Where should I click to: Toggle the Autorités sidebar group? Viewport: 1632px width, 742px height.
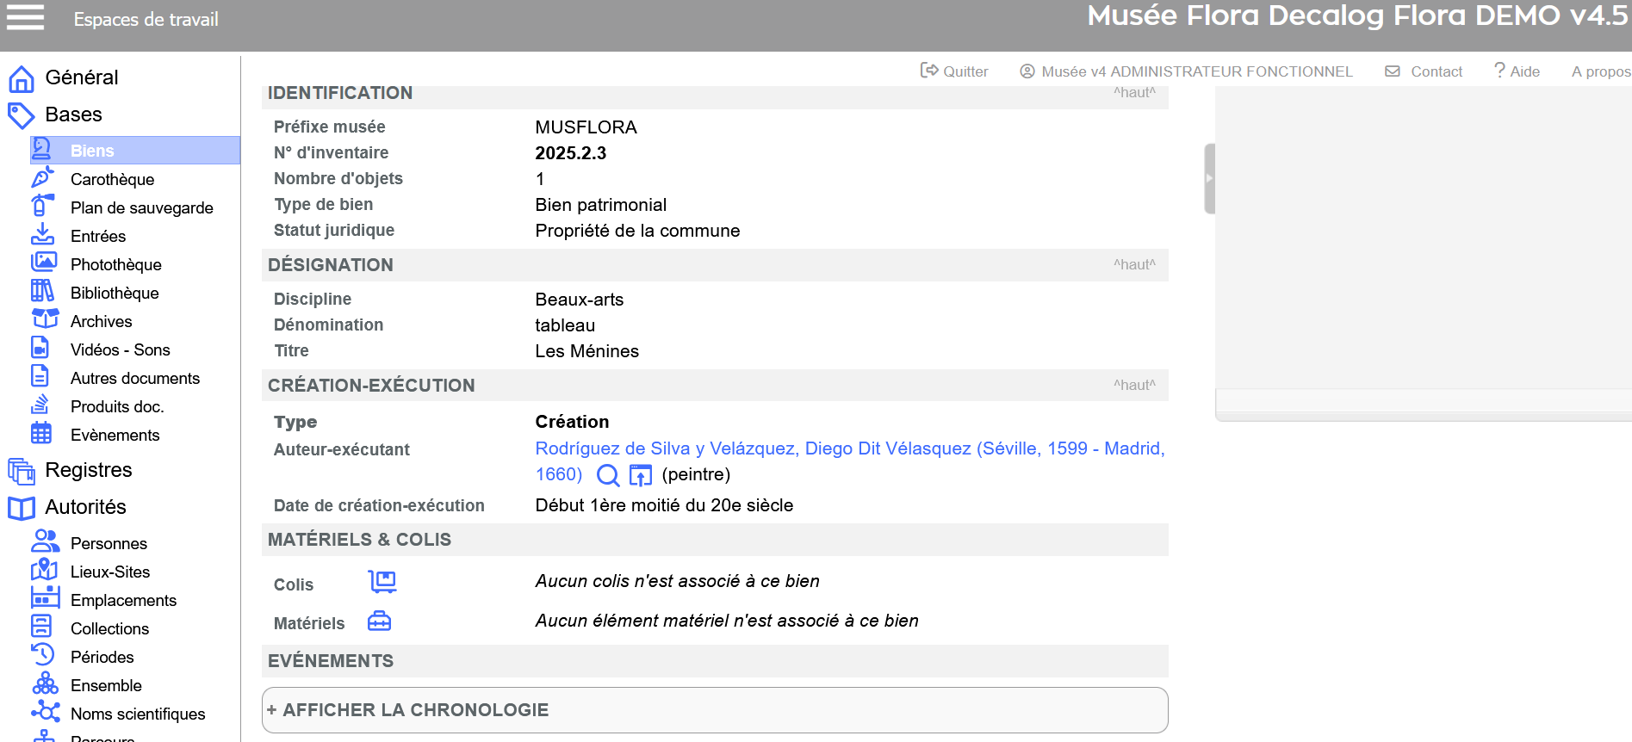pyautogui.click(x=85, y=507)
